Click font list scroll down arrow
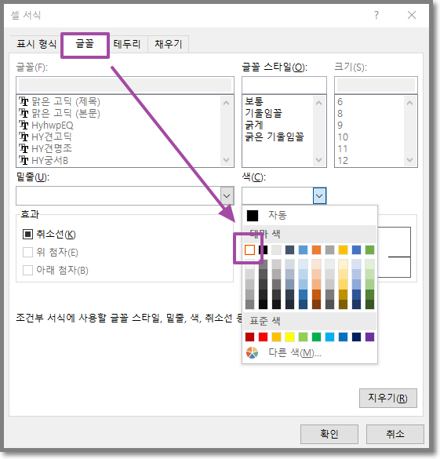The width and height of the screenshot is (440, 459). pos(226,160)
